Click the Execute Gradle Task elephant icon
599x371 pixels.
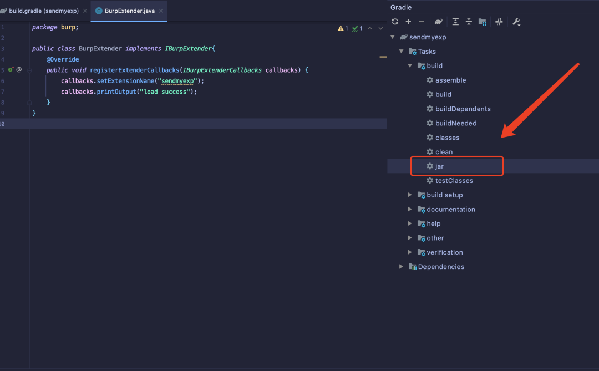pyautogui.click(x=439, y=22)
